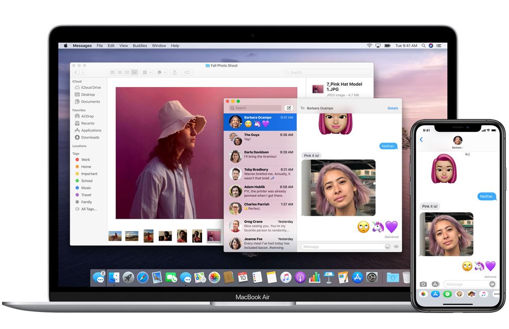This screenshot has height=329, width=509.
Task: Open the Help menu
Action: click(175, 46)
